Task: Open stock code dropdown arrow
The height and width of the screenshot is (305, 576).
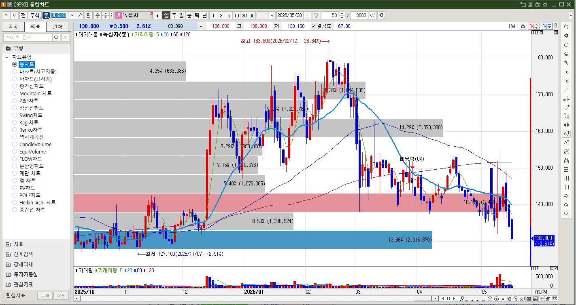Action: click(x=72, y=15)
